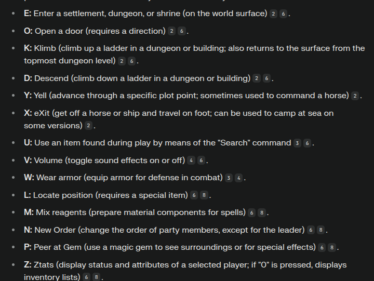The width and height of the screenshot is (374, 281).
Task: Open citation 6 after Volume toggle entry
Action: pyautogui.click(x=201, y=160)
